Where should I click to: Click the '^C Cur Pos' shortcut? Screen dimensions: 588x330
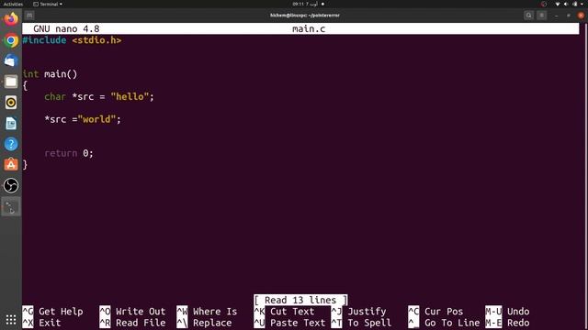click(435, 312)
